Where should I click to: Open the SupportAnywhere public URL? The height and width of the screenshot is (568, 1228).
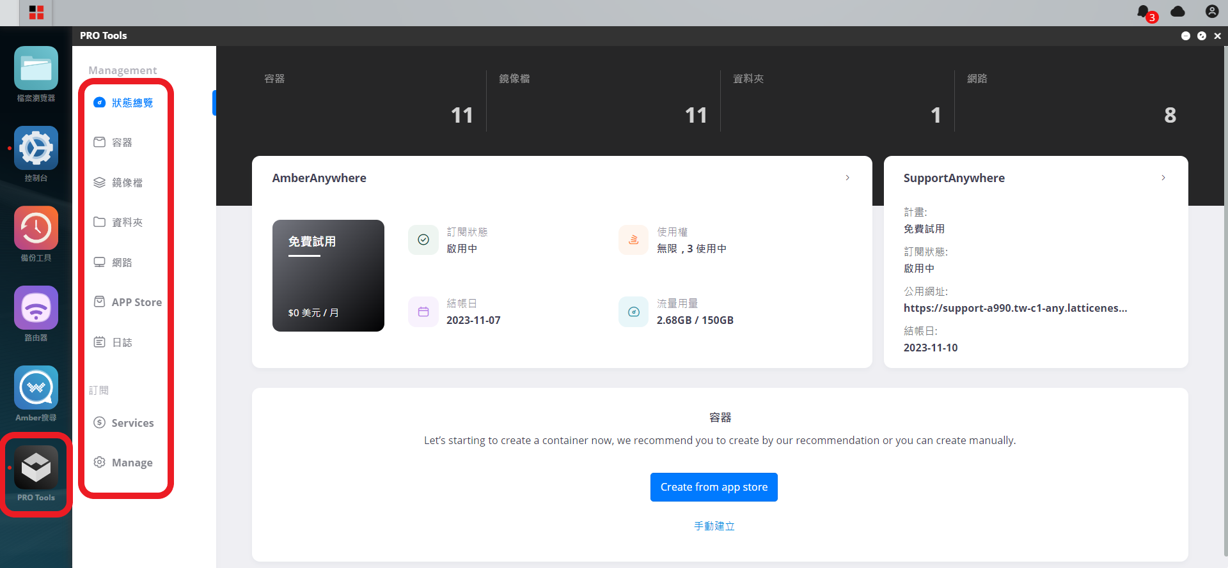coord(1015,308)
